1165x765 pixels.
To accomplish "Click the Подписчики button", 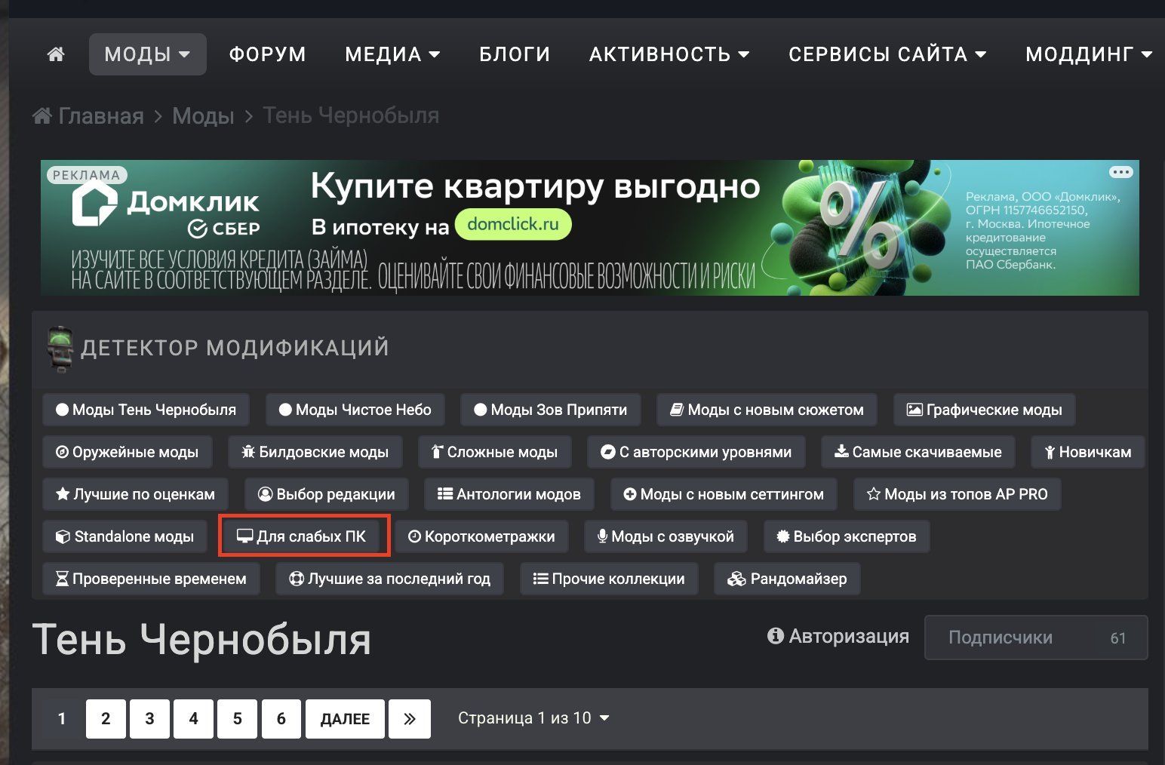I will coord(1036,637).
